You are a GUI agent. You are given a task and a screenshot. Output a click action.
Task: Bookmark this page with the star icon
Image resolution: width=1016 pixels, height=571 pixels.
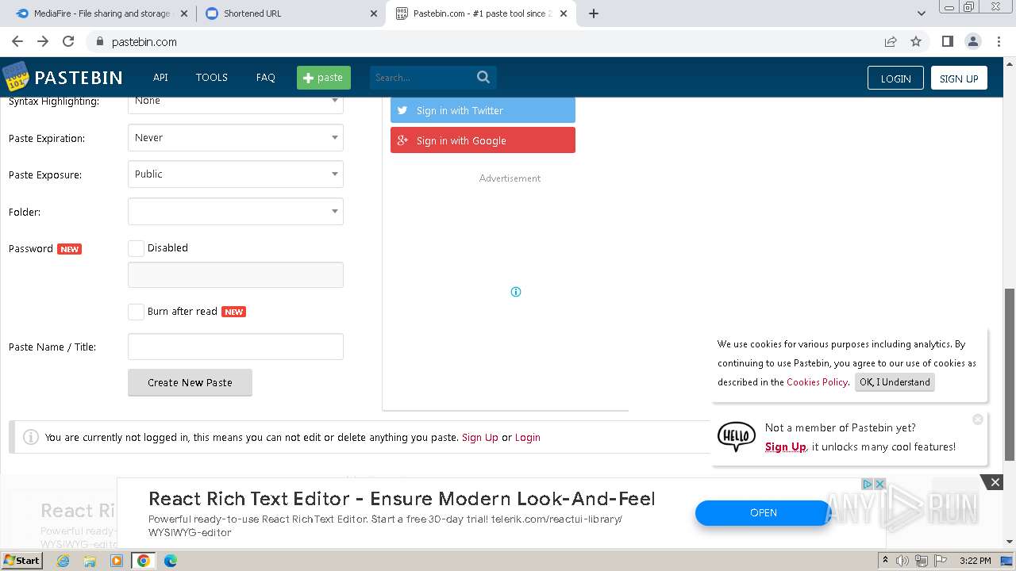click(x=916, y=41)
